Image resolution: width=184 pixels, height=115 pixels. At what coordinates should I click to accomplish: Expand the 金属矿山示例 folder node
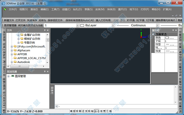(18, 35)
